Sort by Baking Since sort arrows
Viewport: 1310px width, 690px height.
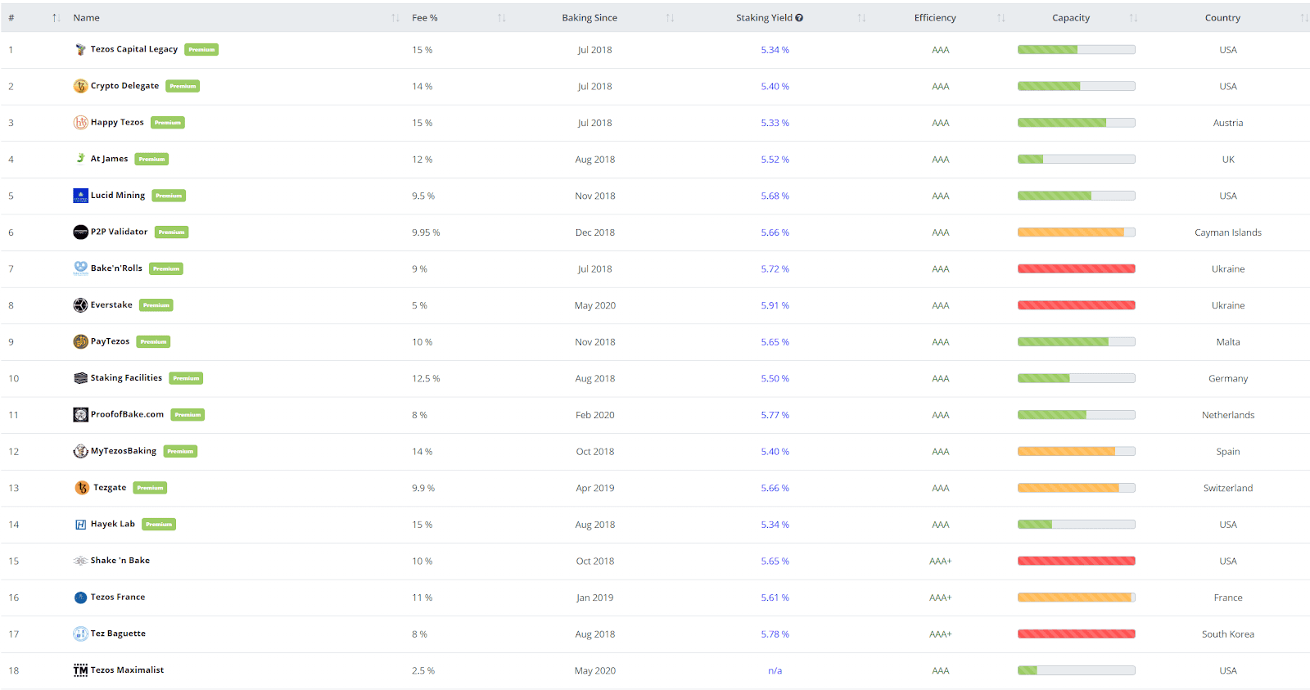[670, 18]
